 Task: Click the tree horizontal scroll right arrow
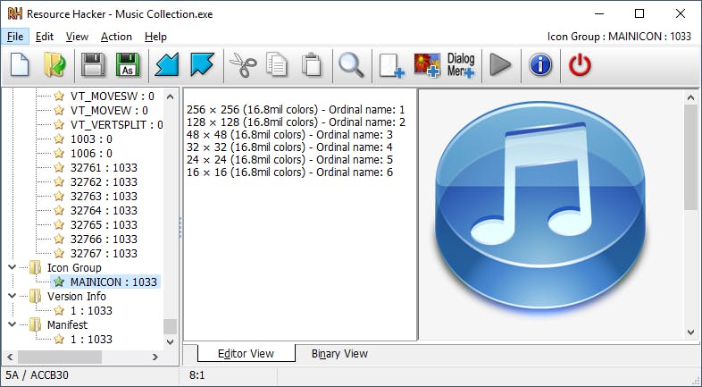coord(155,357)
